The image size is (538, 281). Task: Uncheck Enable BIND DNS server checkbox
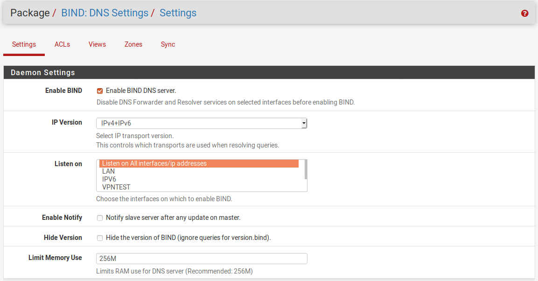click(100, 91)
